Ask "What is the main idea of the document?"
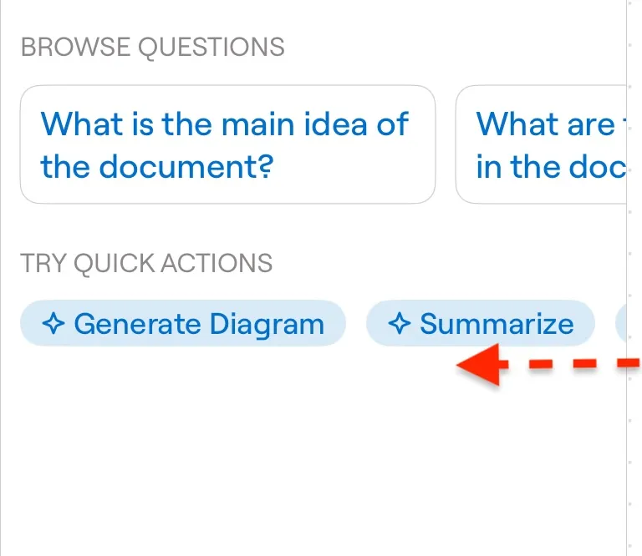The height and width of the screenshot is (556, 642). [227, 144]
